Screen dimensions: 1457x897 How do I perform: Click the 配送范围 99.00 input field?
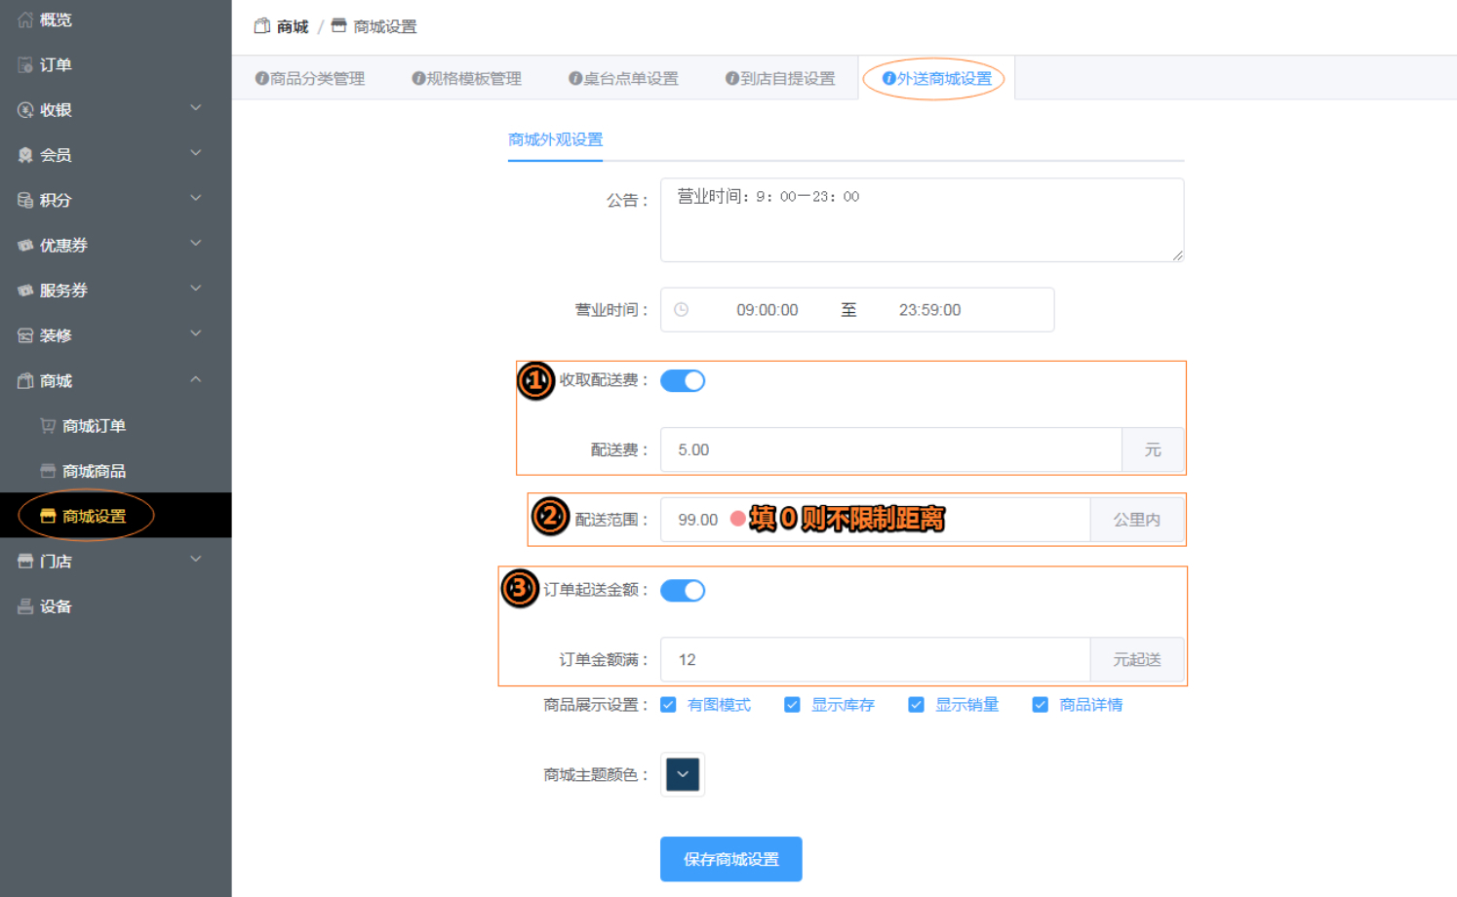tap(875, 520)
